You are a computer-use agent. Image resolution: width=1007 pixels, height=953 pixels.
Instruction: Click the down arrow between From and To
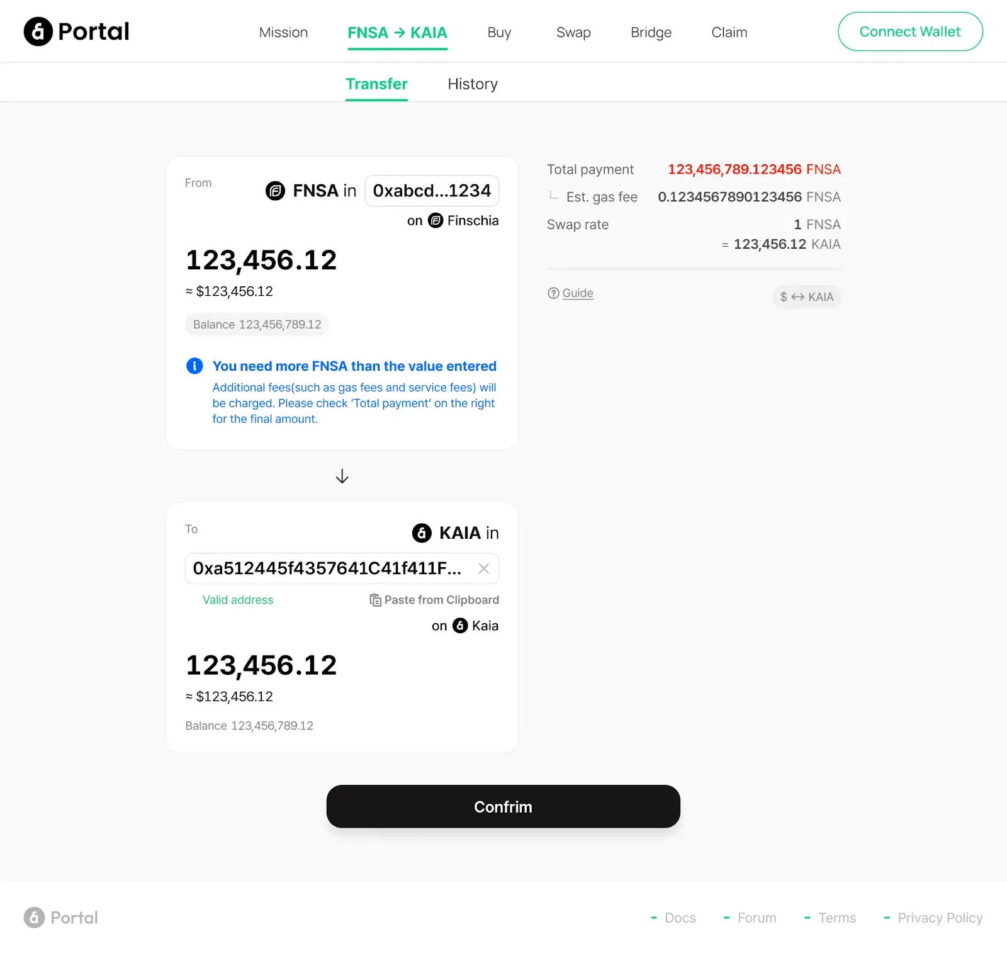click(342, 476)
